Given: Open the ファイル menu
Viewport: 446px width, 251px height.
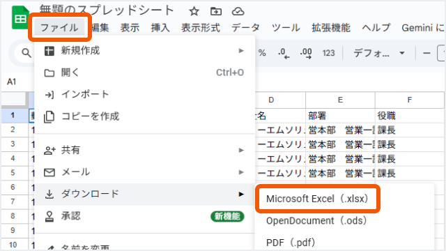Looking at the screenshot, I should (x=59, y=28).
